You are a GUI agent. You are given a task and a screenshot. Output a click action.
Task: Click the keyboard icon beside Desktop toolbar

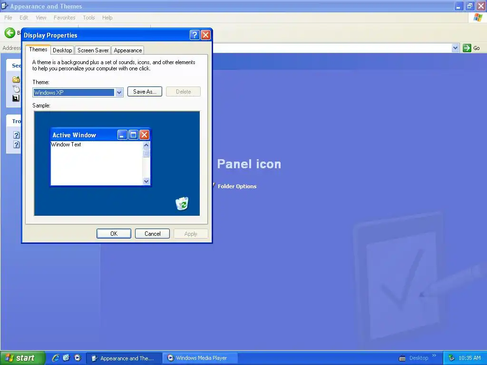402,358
